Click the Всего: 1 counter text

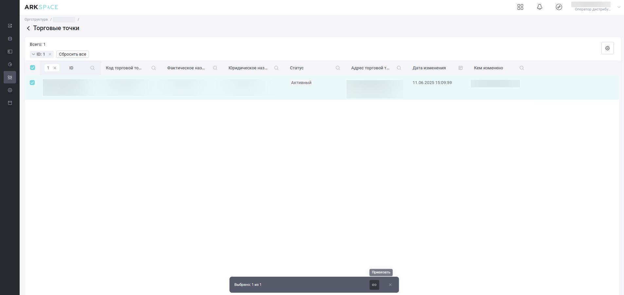[38, 44]
